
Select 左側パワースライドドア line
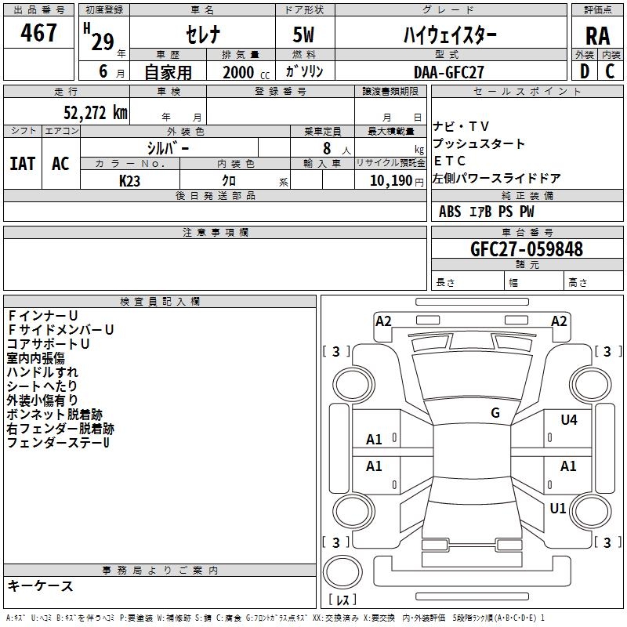point(496,178)
